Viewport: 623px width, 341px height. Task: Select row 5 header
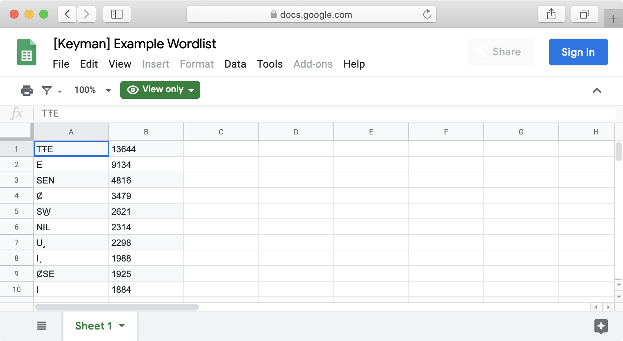[x=17, y=211]
